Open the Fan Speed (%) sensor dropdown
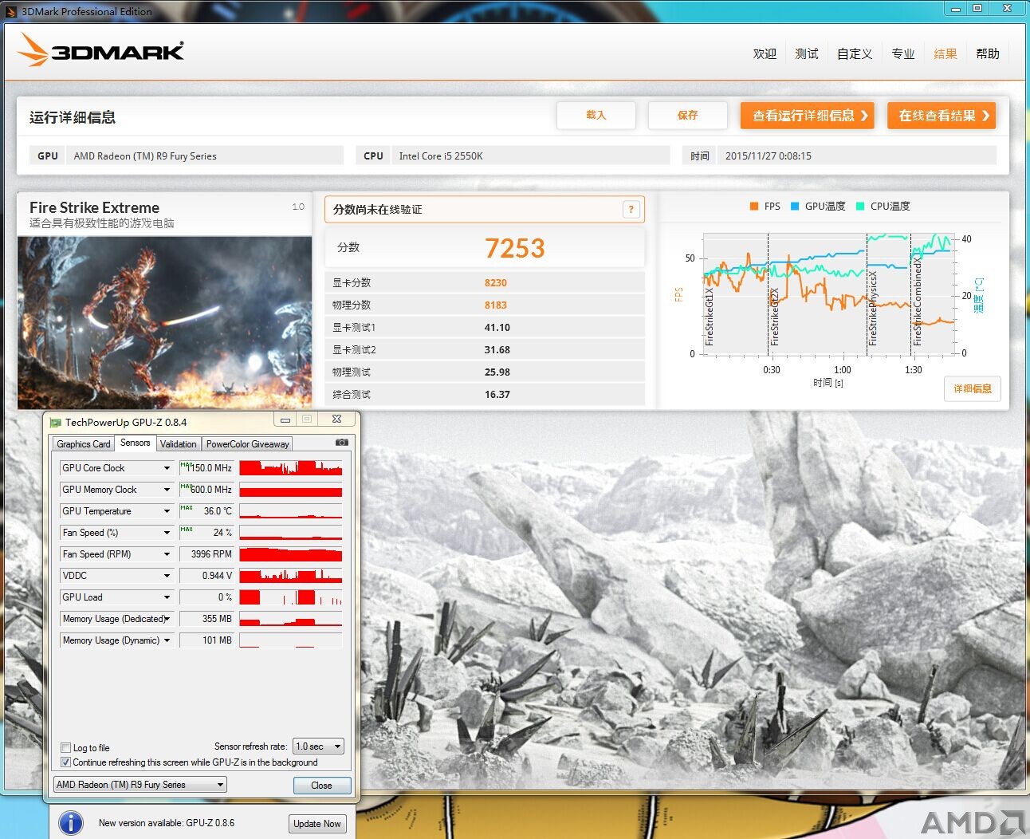 point(167,533)
